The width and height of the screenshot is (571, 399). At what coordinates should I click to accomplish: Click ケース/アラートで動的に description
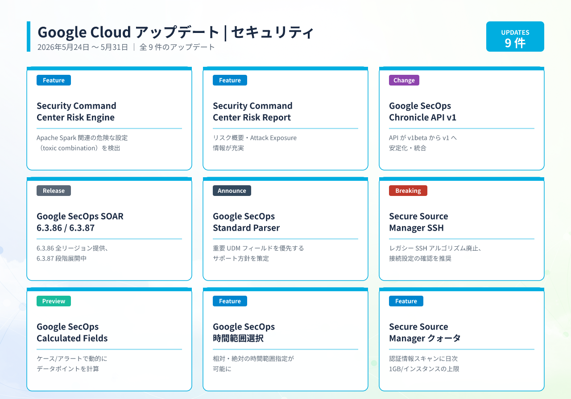72,364
